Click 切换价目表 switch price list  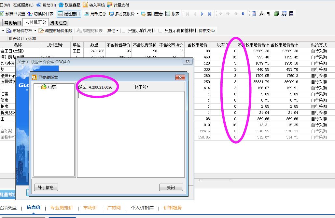coord(41,14)
